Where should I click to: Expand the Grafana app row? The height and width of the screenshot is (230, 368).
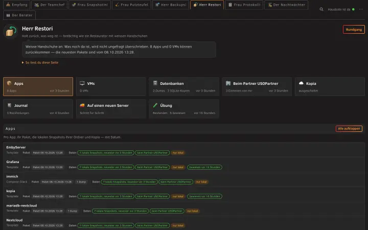184,165
